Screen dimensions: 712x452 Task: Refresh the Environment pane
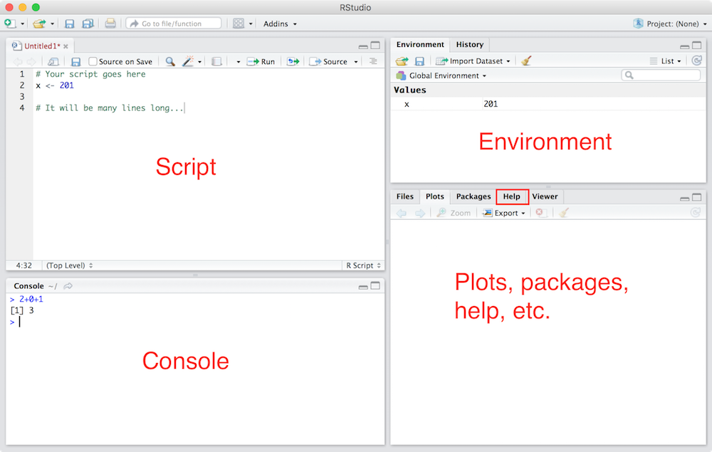tap(696, 61)
